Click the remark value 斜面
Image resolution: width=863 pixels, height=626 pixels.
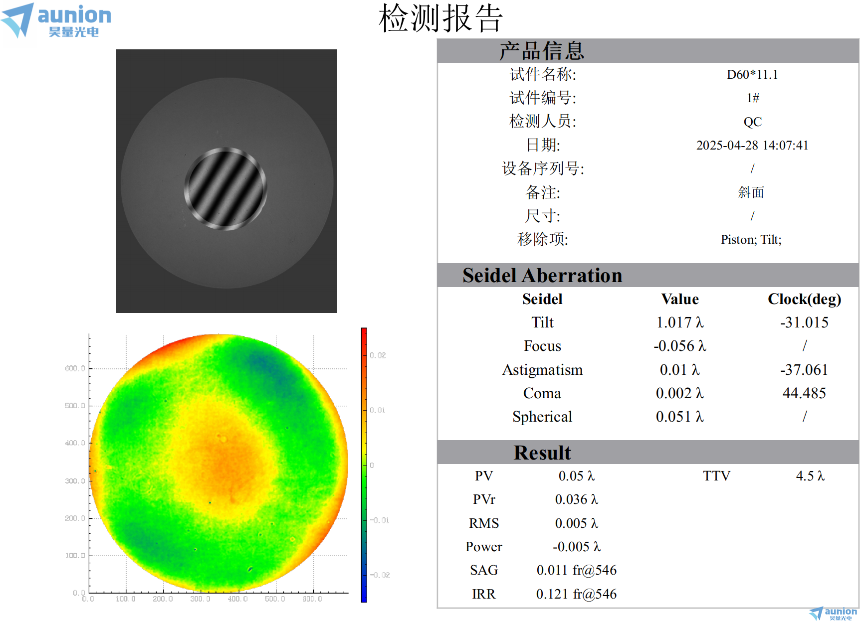pyautogui.click(x=751, y=192)
